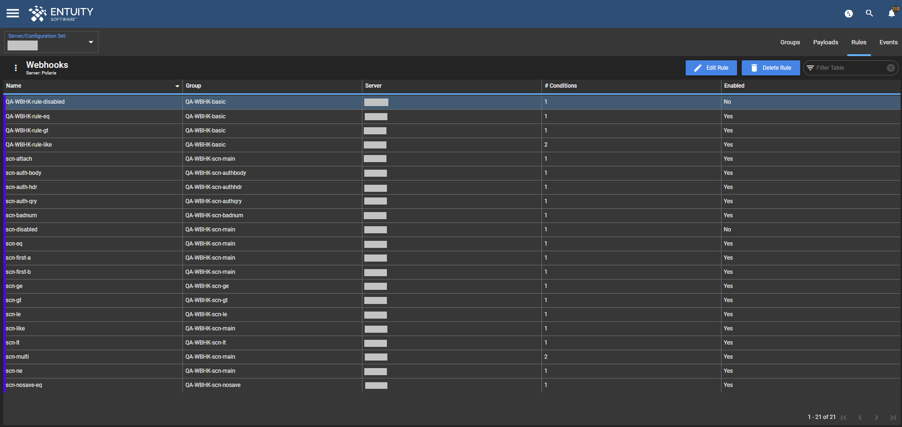Switch to the Rules tab
902x427 pixels.
coord(859,42)
